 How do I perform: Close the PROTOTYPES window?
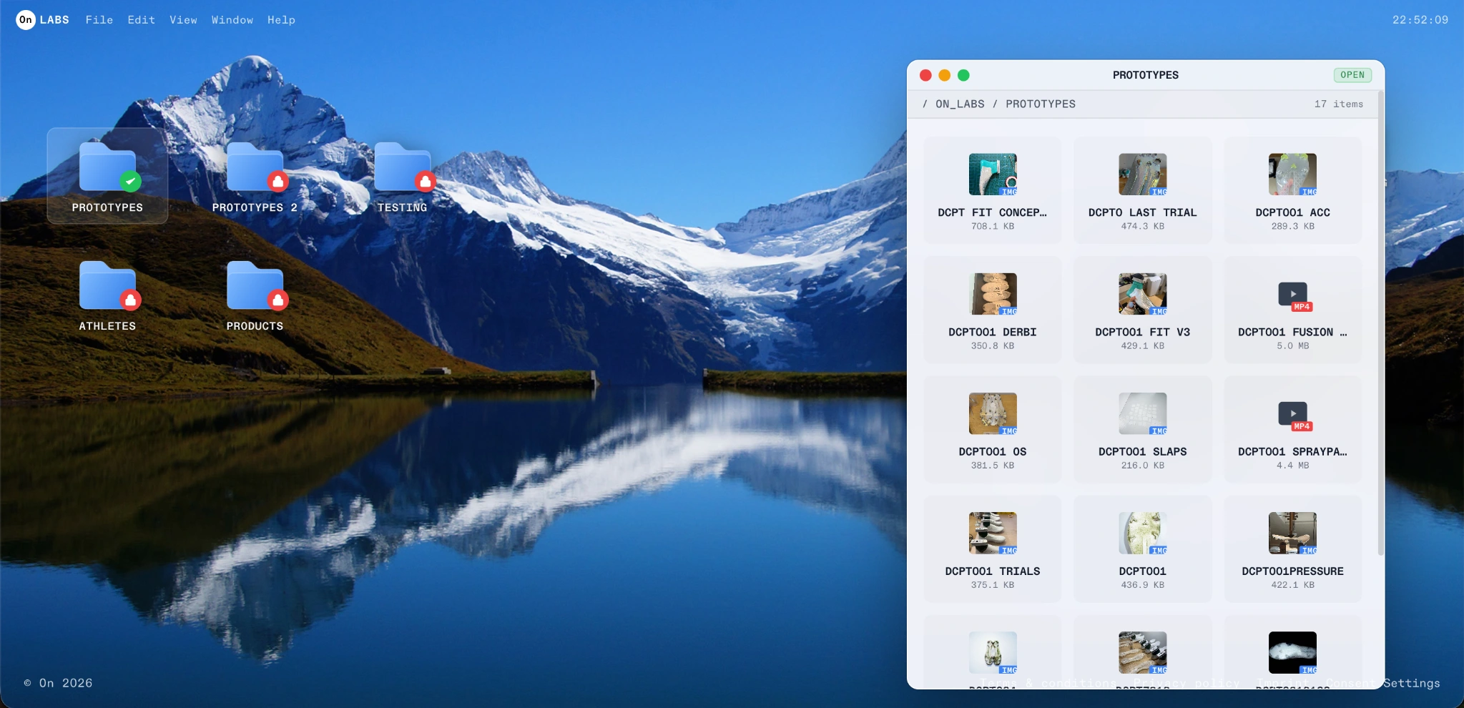(925, 75)
